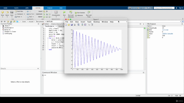This screenshot has height=103, width=184.
Task: Open the Current Folder panel actions menu
Action: pos(38,24)
